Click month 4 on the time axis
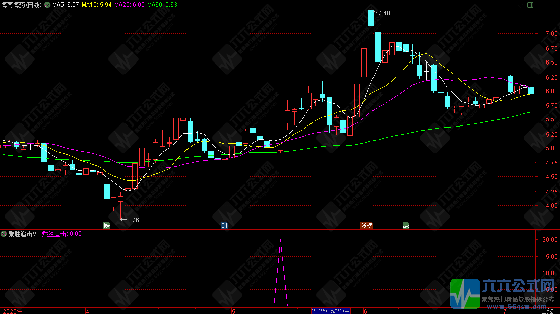The image size is (560, 314). tap(87, 311)
